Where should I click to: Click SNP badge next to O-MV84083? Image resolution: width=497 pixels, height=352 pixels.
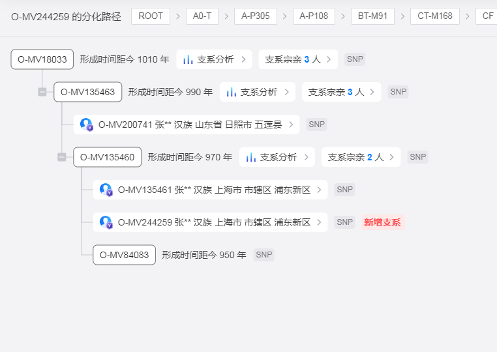coord(264,255)
